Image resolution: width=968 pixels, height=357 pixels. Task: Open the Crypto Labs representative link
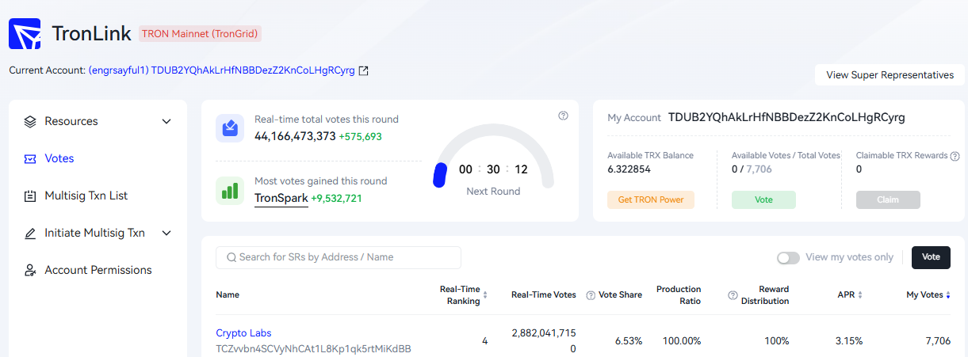click(243, 333)
